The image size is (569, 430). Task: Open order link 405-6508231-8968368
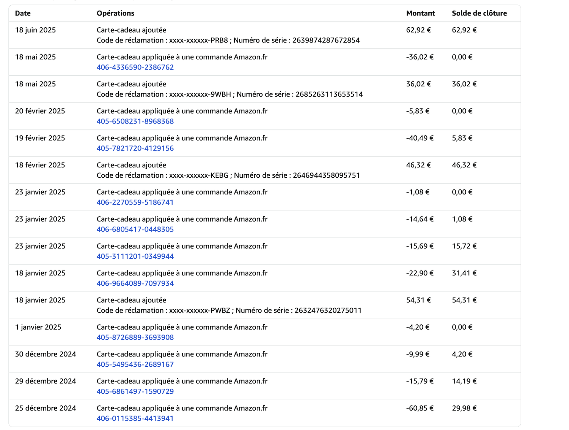point(135,122)
